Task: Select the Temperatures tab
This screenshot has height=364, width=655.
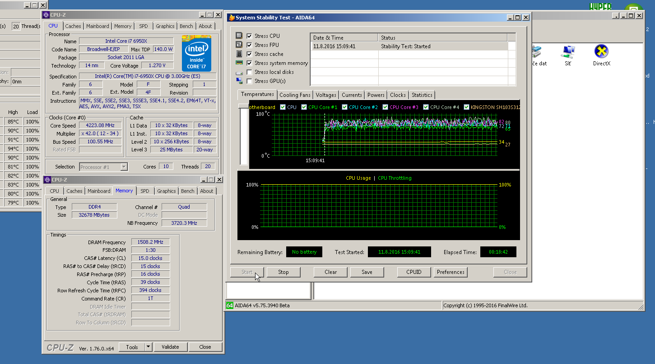Action: pyautogui.click(x=257, y=94)
